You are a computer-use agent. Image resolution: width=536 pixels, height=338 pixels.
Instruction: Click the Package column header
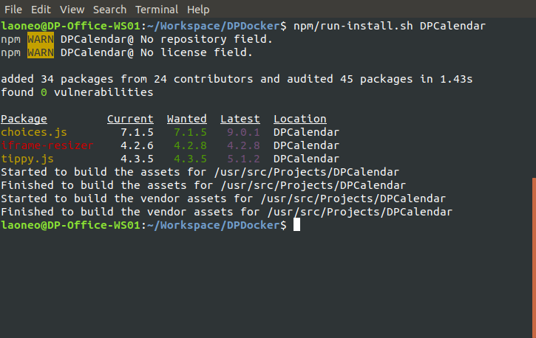(x=24, y=119)
